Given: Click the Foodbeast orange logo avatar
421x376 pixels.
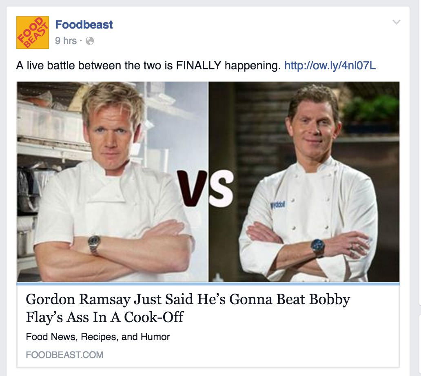Looking at the screenshot, I should tap(33, 33).
